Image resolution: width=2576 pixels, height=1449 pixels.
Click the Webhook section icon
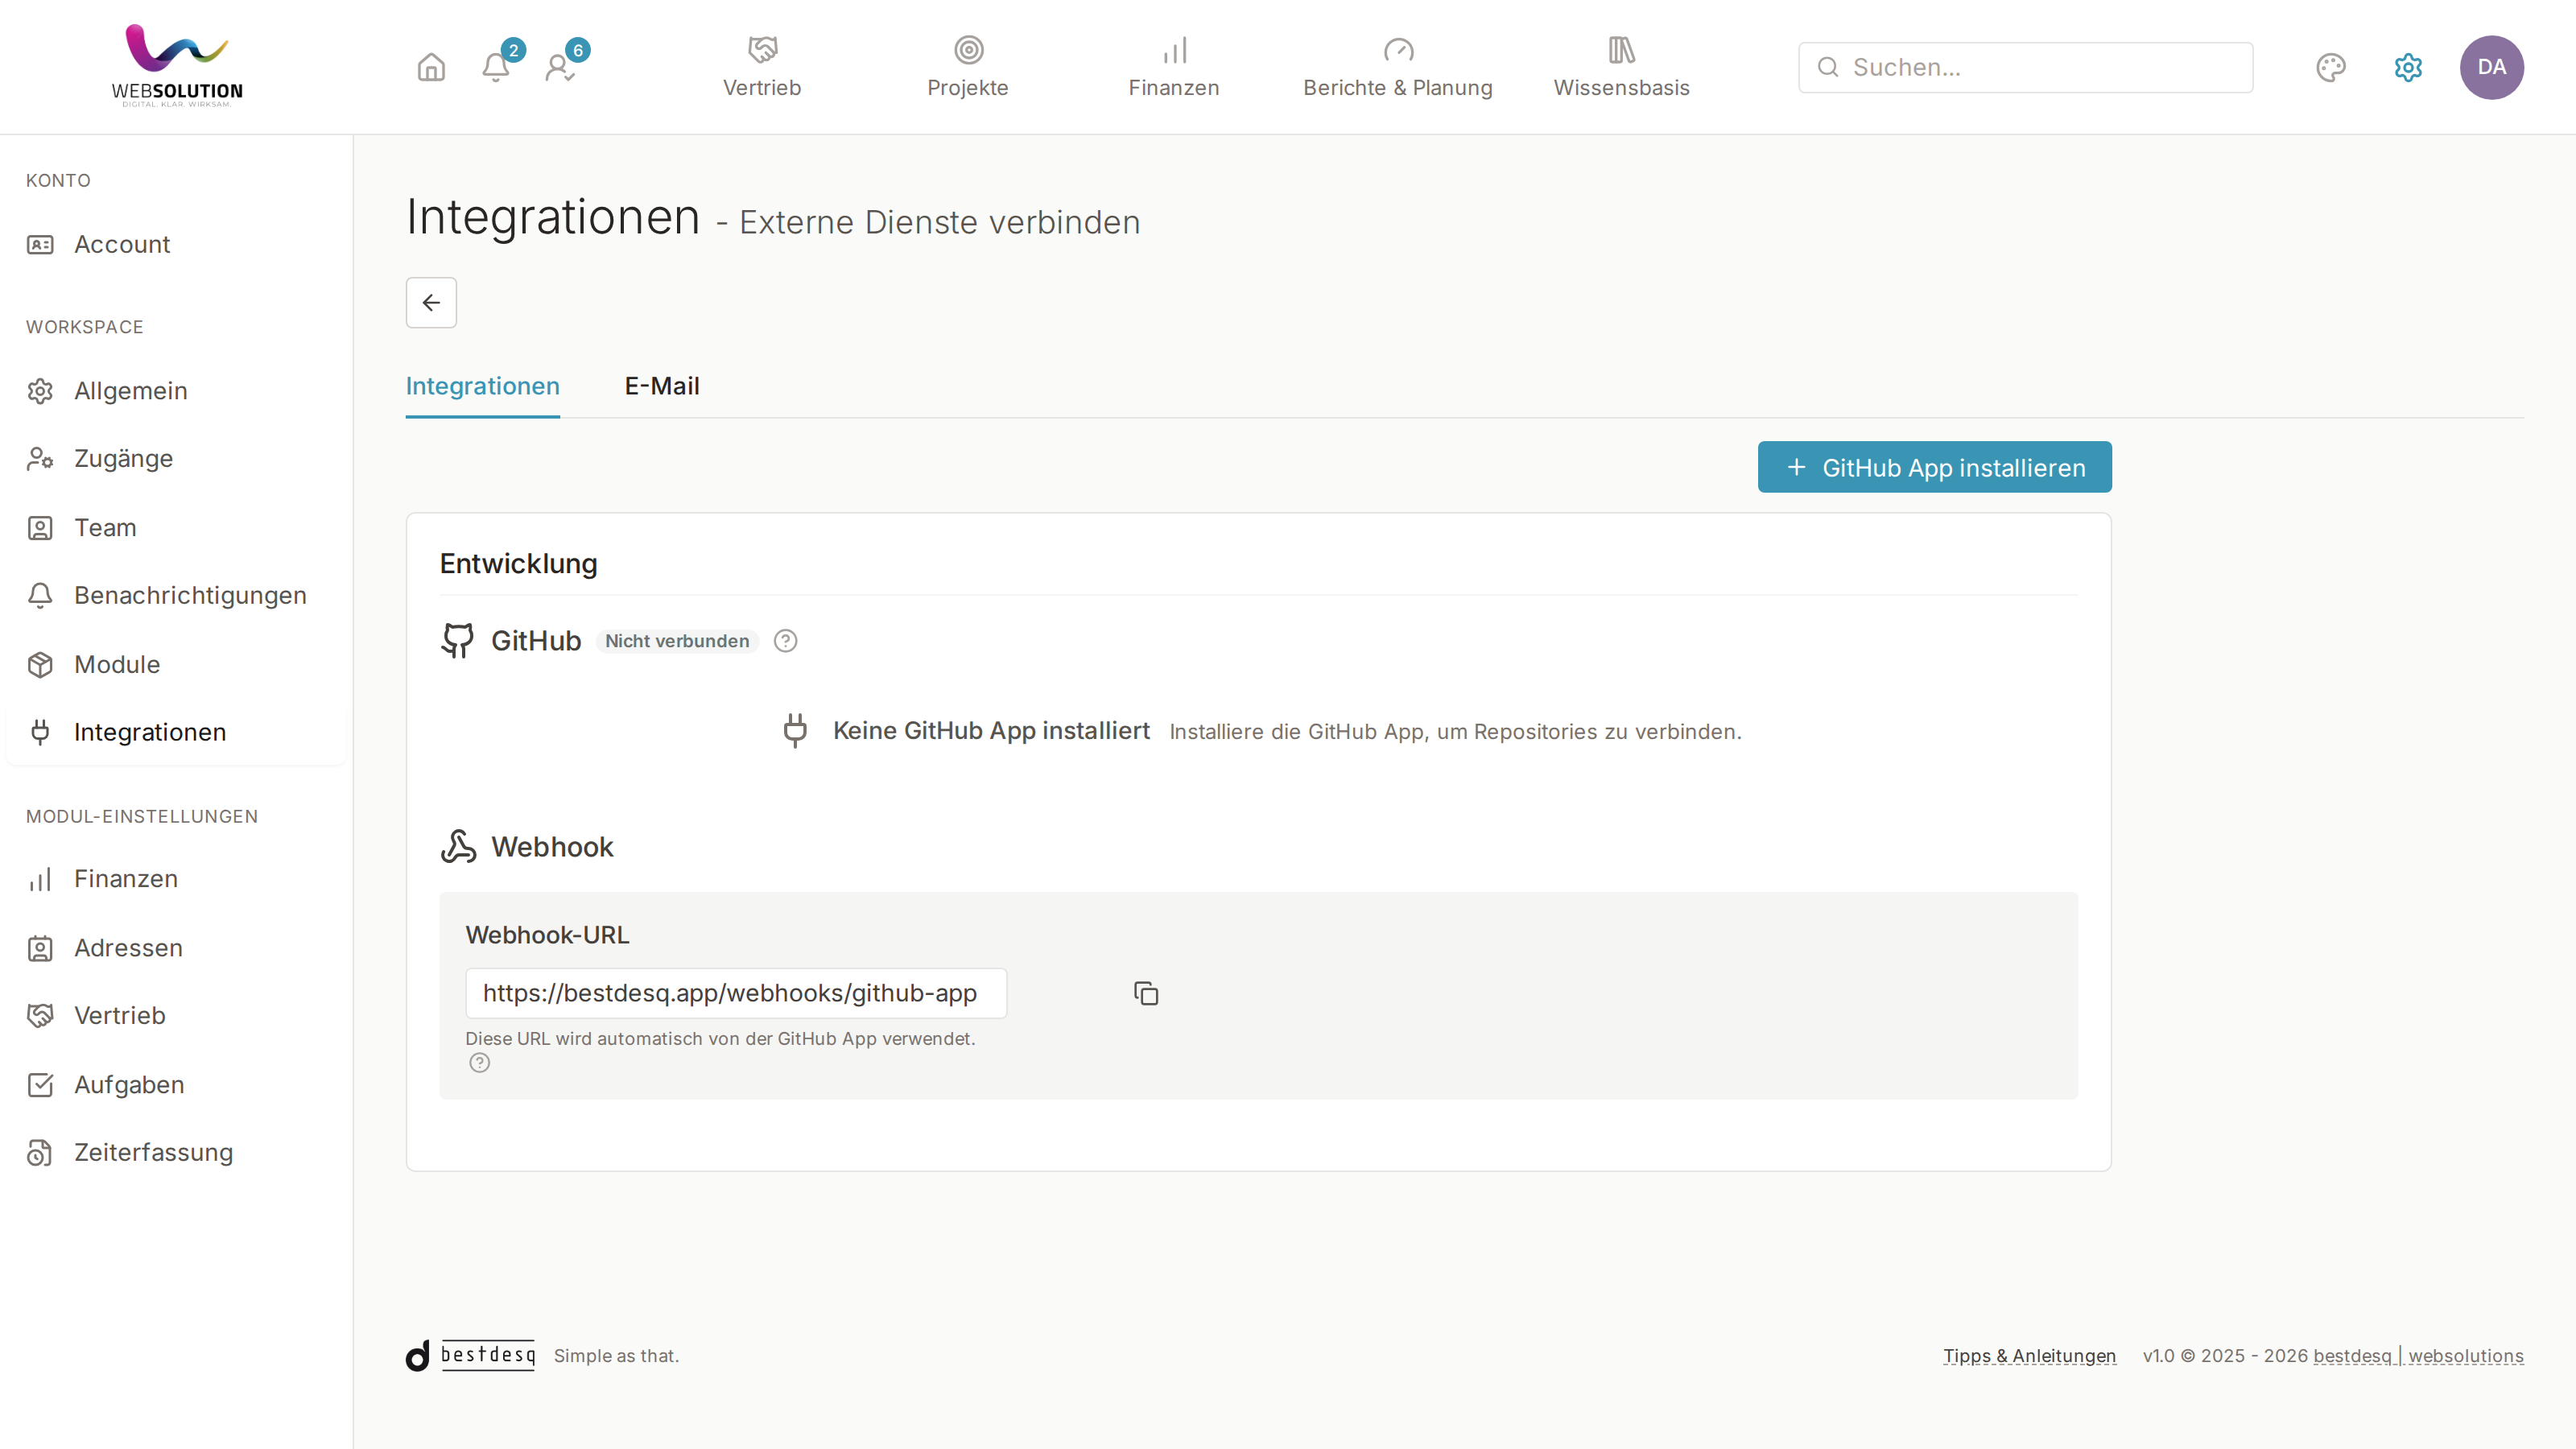[x=458, y=847]
